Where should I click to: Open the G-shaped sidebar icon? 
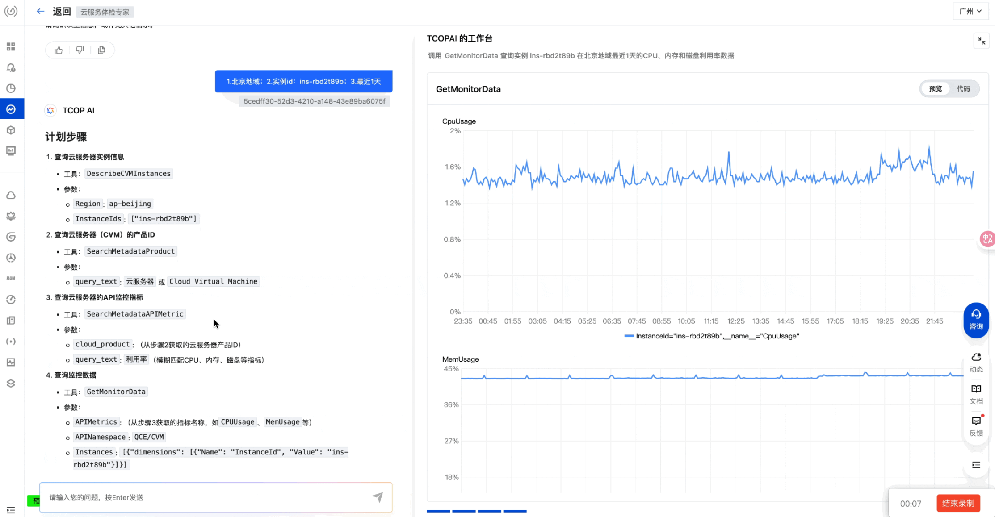(11, 237)
